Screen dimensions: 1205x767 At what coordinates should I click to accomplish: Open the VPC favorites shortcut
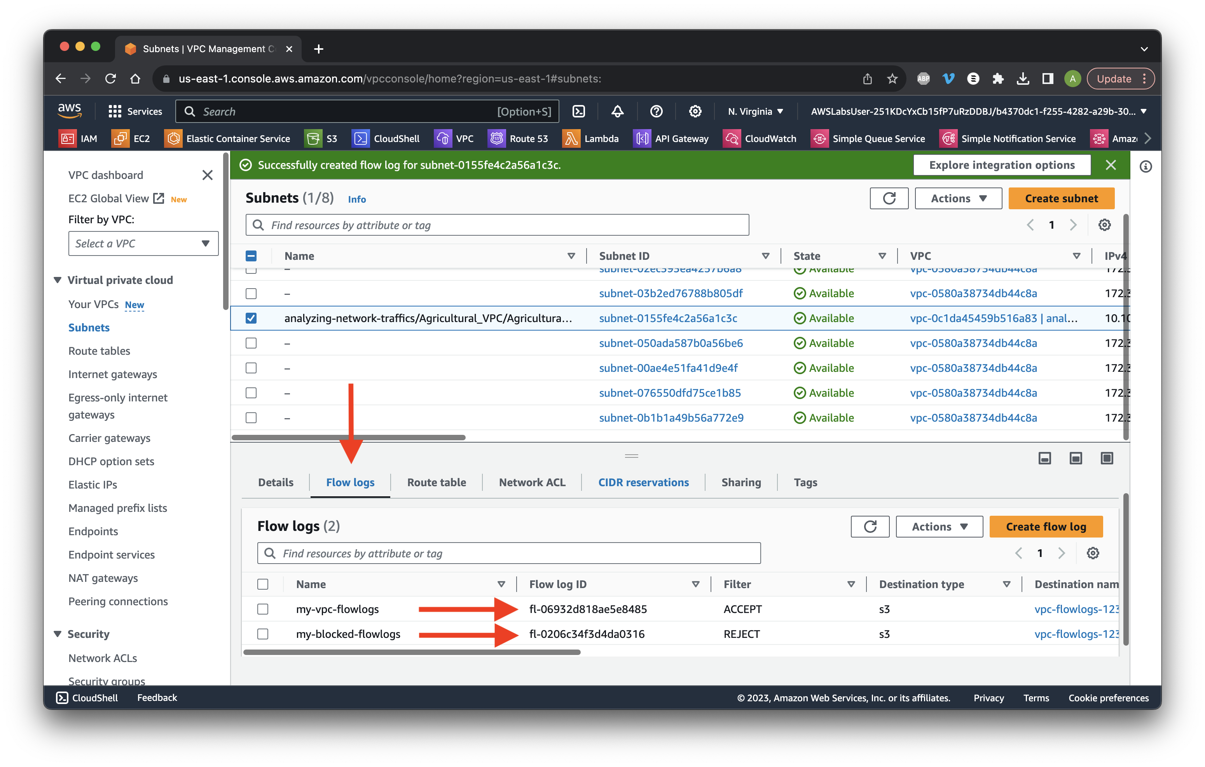tap(454, 139)
